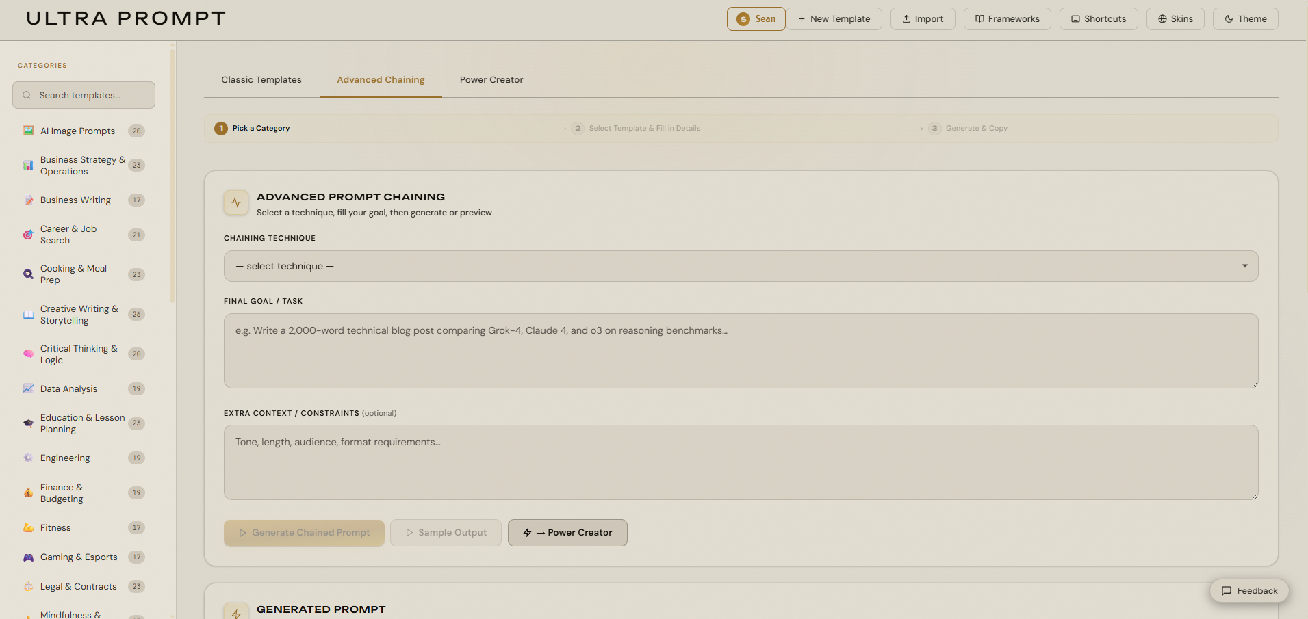Viewport: 1308px width, 619px height.
Task: Click the Cooking & Meal Prep icon
Action: tap(28, 274)
